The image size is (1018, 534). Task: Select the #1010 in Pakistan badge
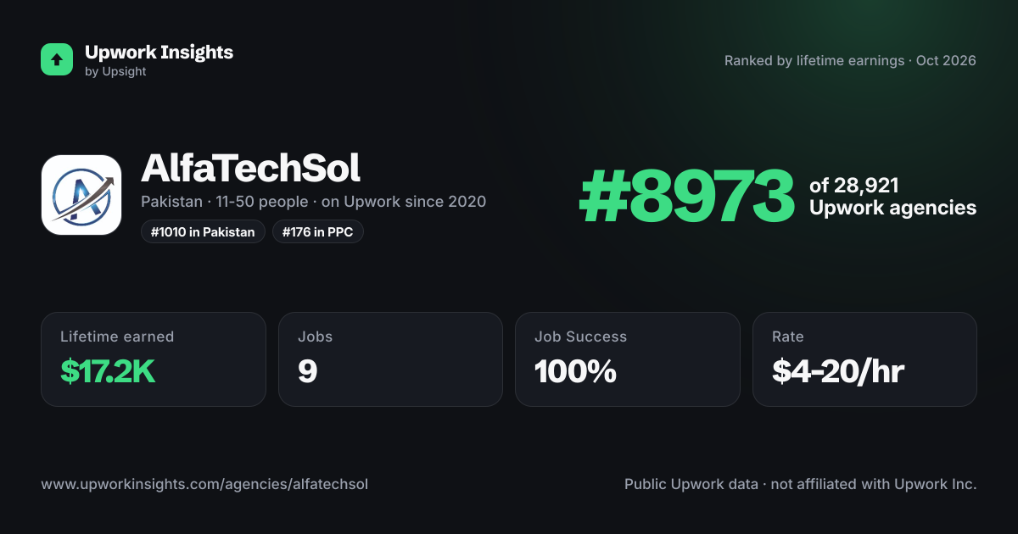203,231
